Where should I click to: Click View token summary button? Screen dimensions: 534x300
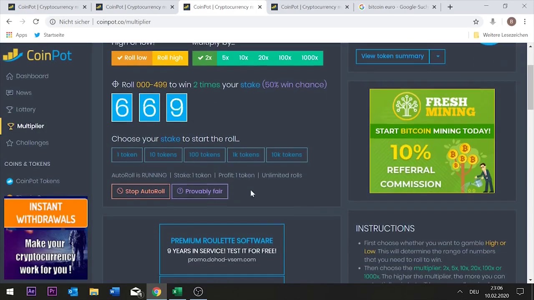click(x=393, y=56)
